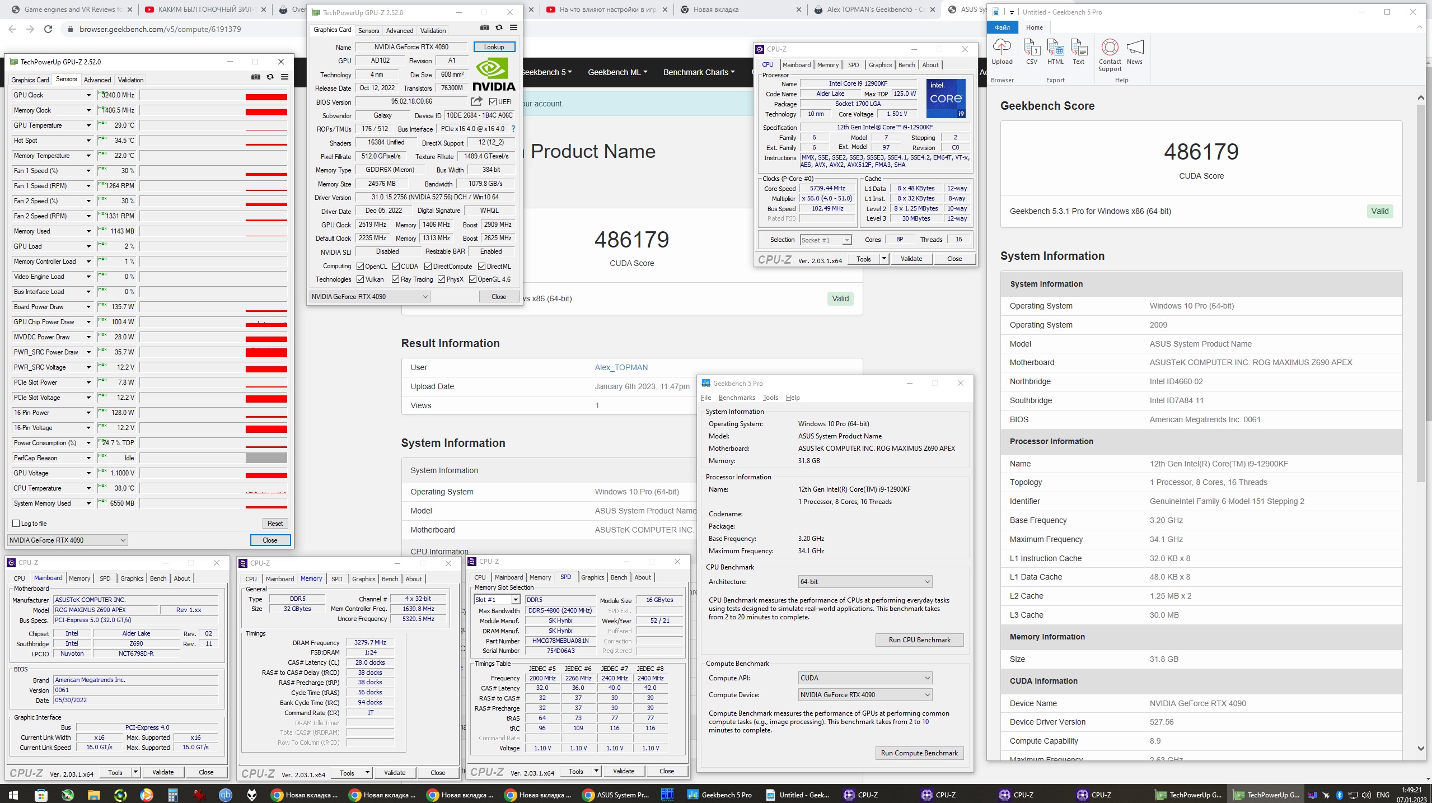Screen dimensions: 1432x803
Task: Click scrollbar up arrow in Geekbench results
Action: (x=1420, y=98)
